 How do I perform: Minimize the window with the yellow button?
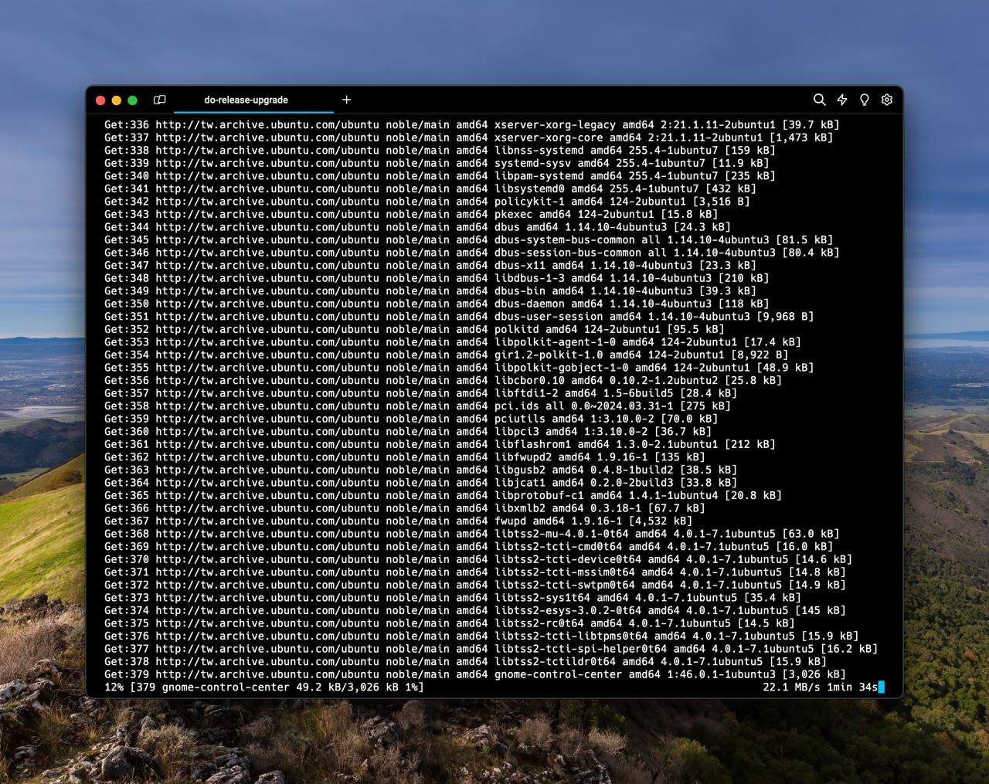(x=117, y=100)
